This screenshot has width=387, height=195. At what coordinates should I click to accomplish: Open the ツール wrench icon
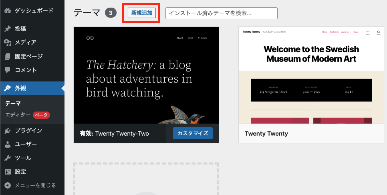8,158
